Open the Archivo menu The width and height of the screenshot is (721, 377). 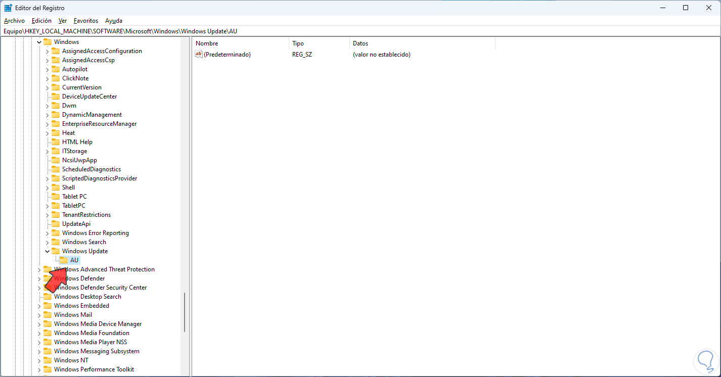coord(14,21)
